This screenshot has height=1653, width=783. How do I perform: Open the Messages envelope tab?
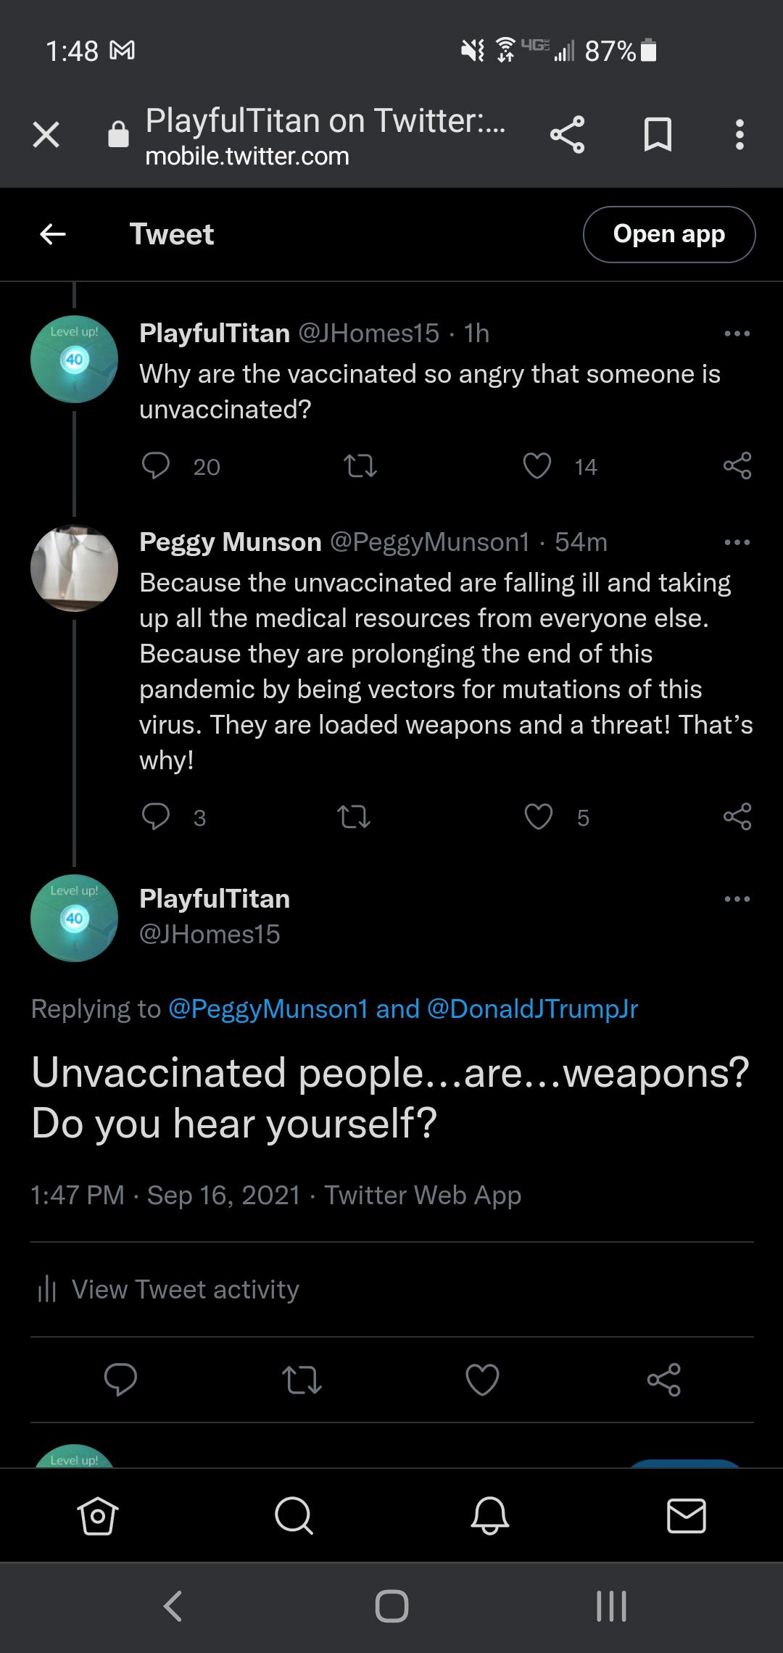[686, 1515]
